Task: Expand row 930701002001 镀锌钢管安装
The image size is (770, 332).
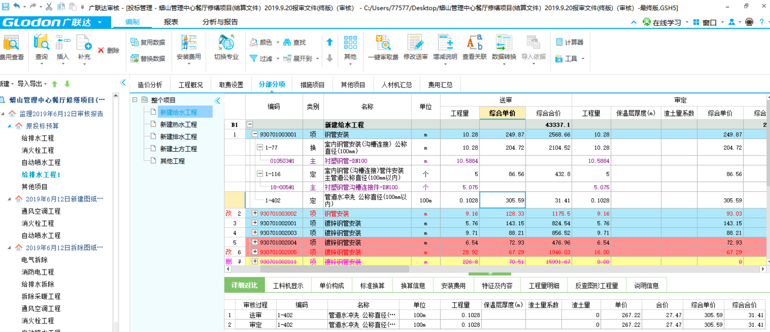Action: pyautogui.click(x=255, y=223)
